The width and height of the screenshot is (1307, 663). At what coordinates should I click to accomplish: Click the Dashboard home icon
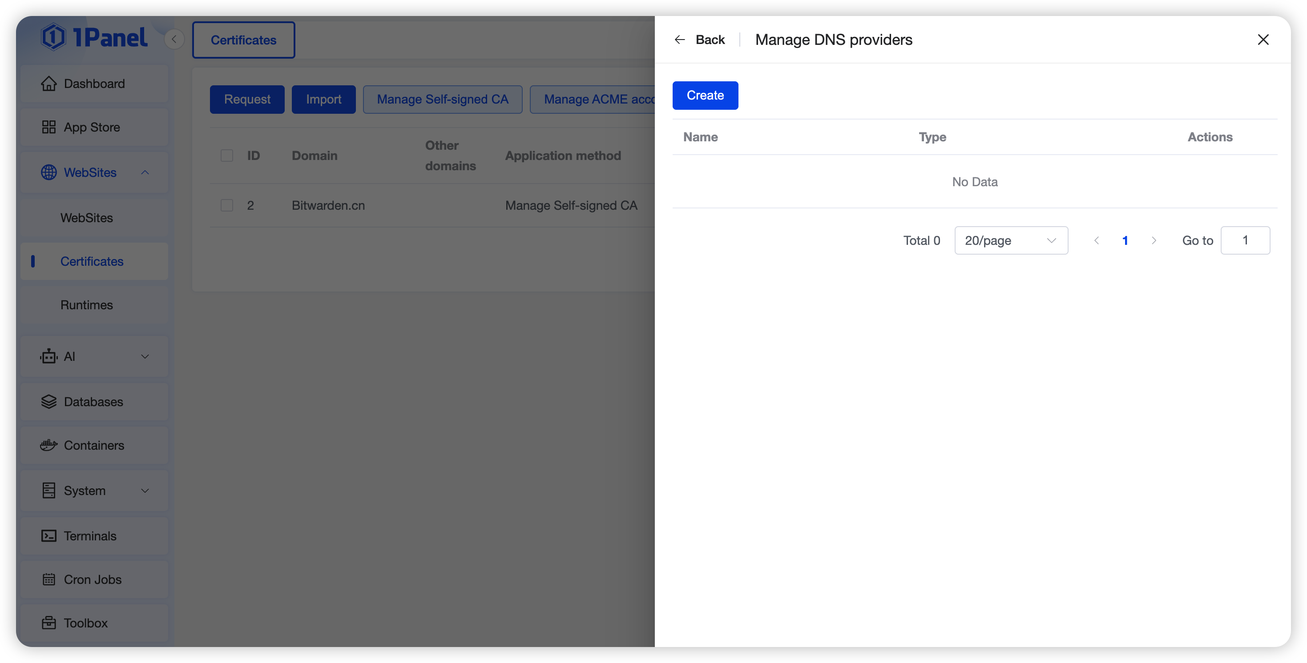coord(48,84)
